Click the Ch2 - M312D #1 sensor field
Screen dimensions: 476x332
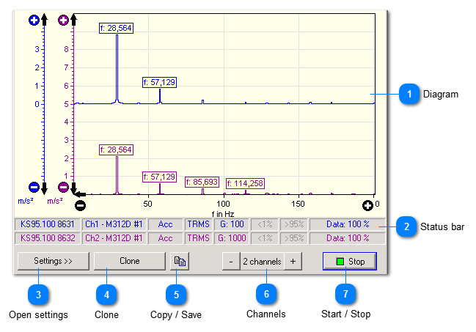tap(117, 238)
